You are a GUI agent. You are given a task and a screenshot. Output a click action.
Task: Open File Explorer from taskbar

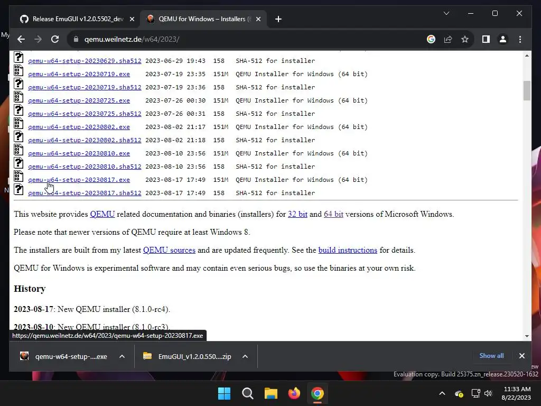(271, 393)
